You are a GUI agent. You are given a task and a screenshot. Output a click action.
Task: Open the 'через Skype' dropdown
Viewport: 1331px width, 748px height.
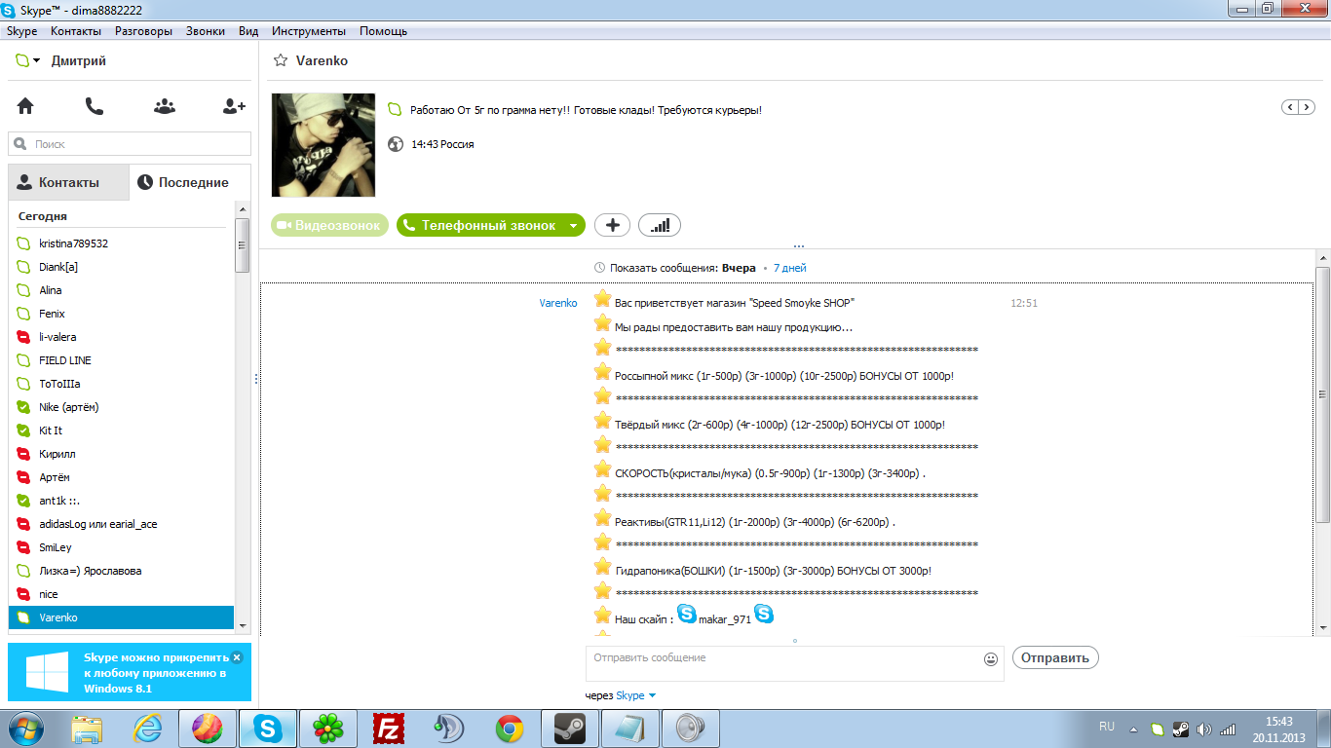coord(636,695)
